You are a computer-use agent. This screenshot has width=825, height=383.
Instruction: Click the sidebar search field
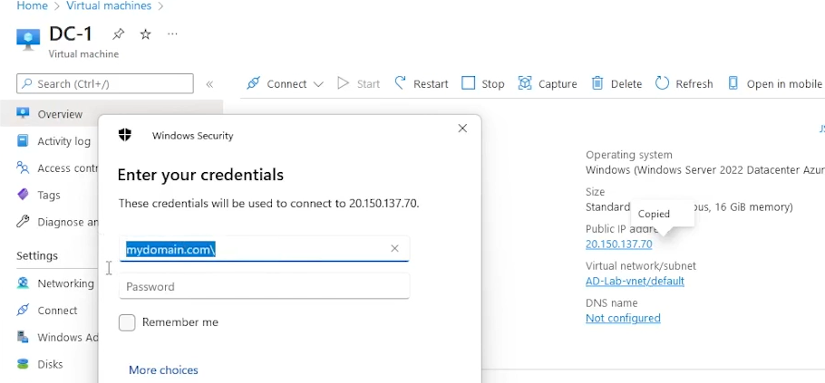(105, 83)
